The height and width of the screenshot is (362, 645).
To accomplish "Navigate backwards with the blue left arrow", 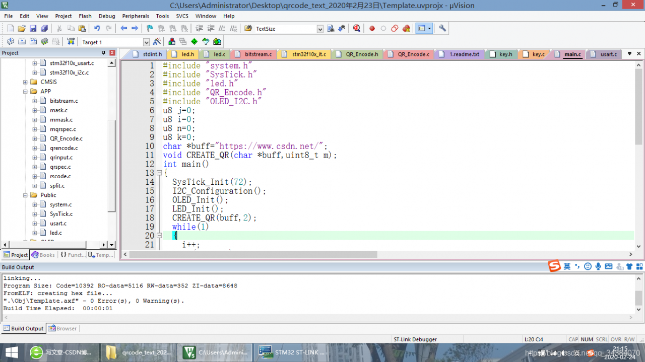I will tap(123, 29).
